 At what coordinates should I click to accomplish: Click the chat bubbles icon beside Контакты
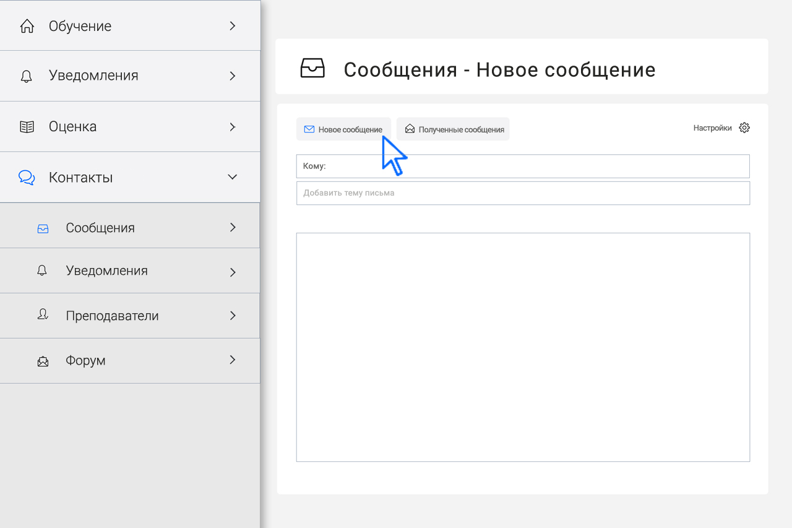tap(27, 178)
